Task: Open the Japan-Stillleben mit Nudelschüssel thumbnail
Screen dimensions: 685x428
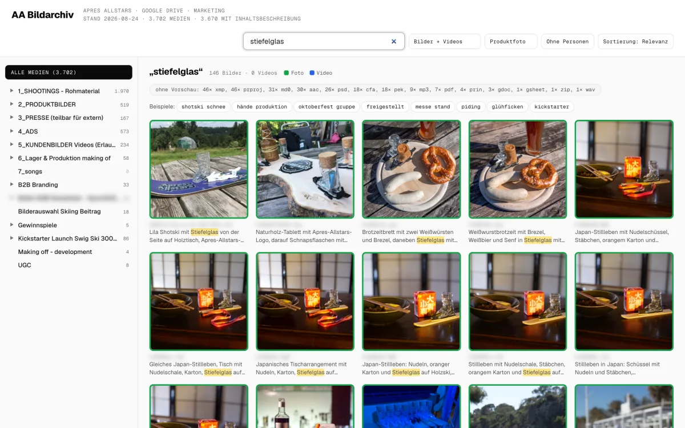Action: point(624,169)
